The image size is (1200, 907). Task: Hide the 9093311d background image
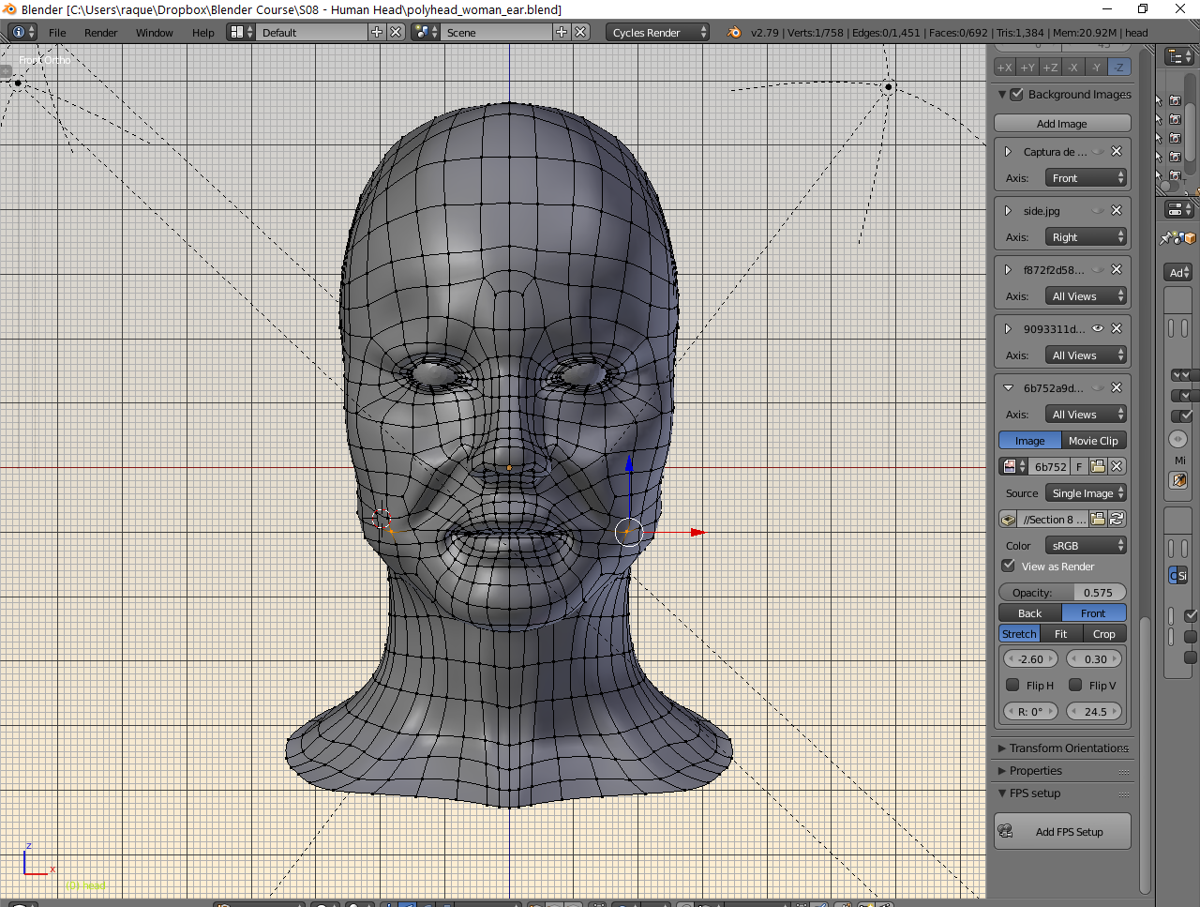[x=1098, y=328]
